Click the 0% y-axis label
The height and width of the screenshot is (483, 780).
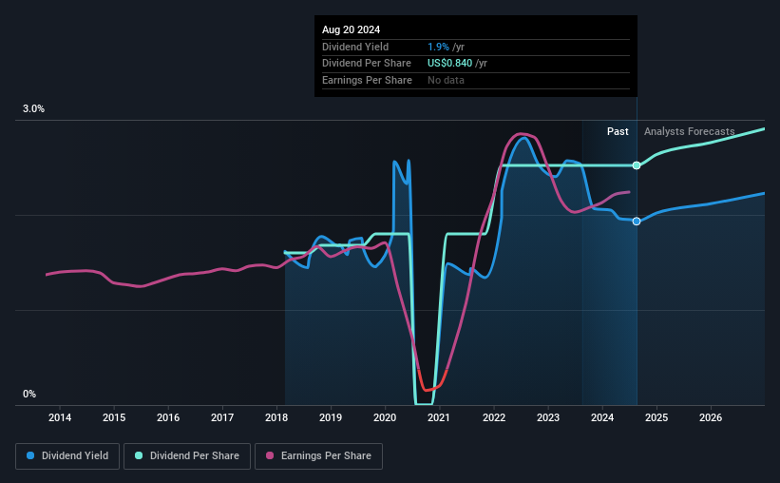tap(29, 394)
